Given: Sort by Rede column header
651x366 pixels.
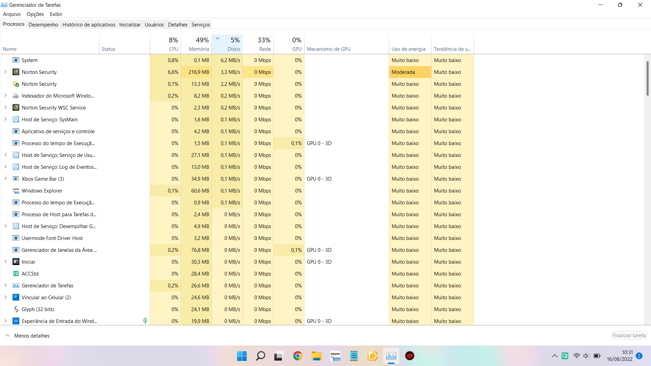Looking at the screenshot, I should (x=258, y=44).
